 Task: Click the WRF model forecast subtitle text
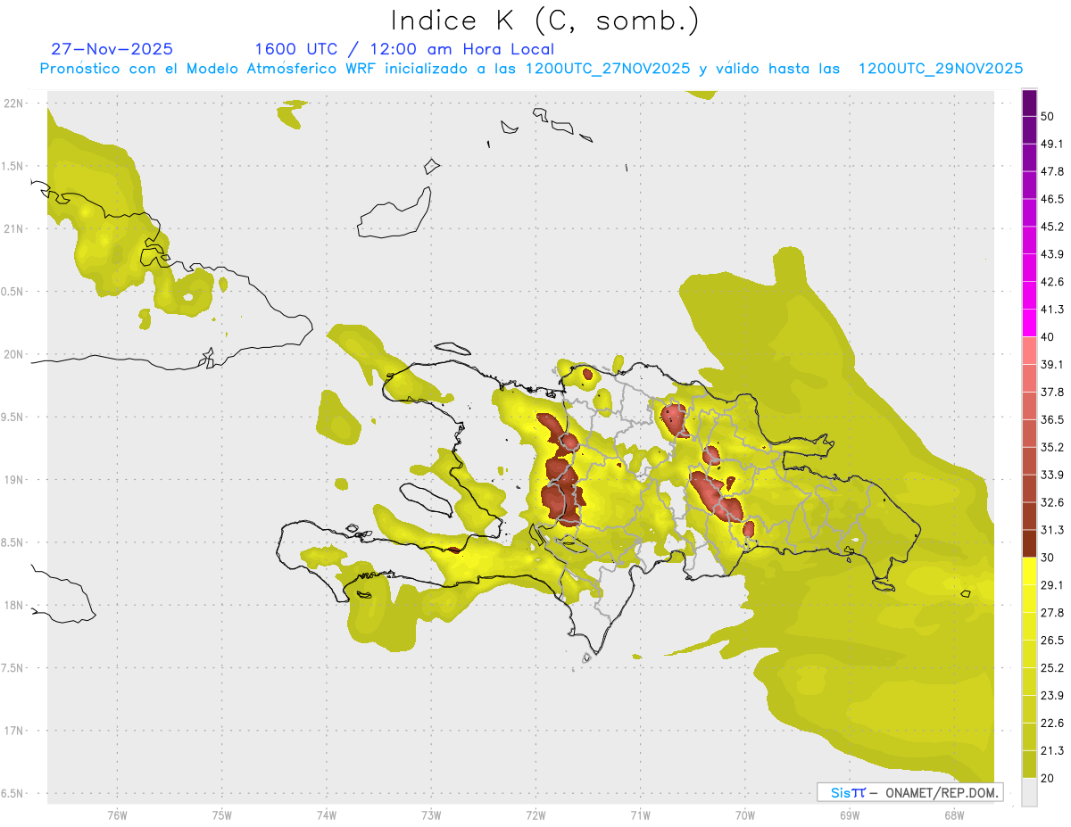pos(531,69)
